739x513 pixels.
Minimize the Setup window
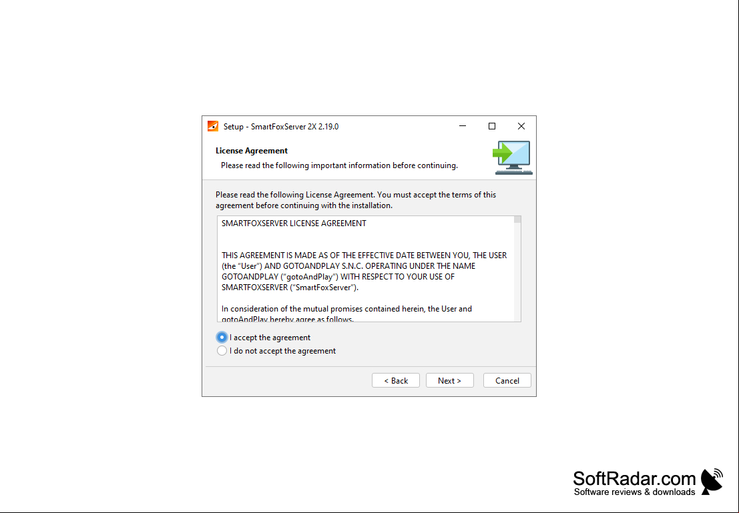pyautogui.click(x=463, y=126)
